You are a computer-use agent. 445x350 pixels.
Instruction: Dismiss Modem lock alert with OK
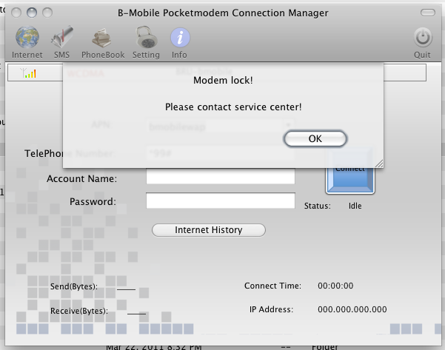pyautogui.click(x=315, y=138)
